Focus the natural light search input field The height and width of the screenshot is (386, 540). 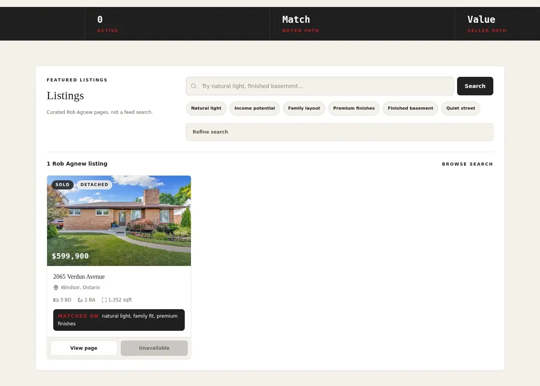point(320,86)
